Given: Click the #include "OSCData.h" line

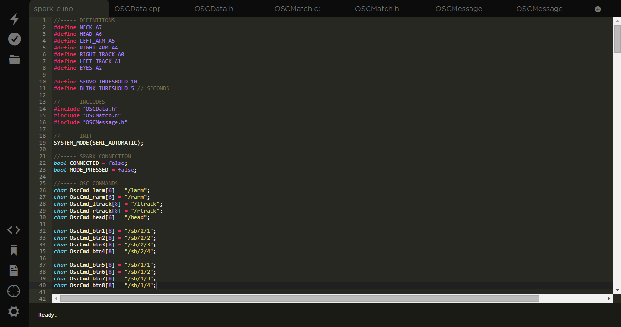Looking at the screenshot, I should [x=86, y=109].
